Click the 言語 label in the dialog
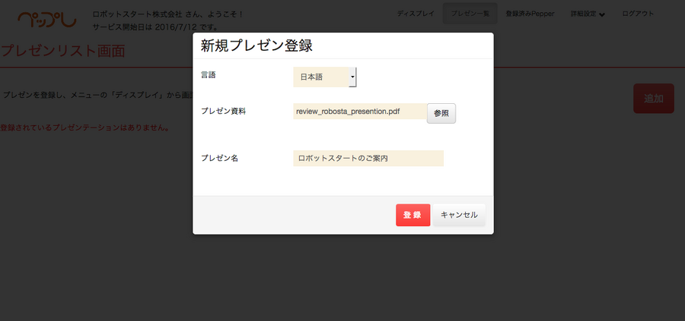The image size is (685, 321). coord(208,75)
